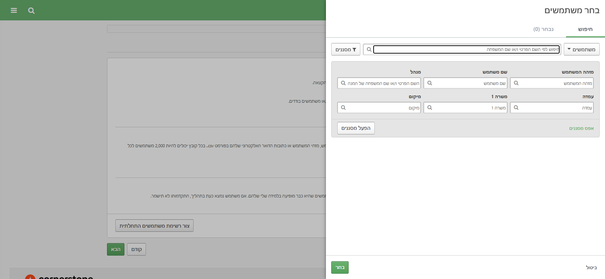
Task: Click magnifier icon in עמדה field
Action: pyautogui.click(x=516, y=108)
